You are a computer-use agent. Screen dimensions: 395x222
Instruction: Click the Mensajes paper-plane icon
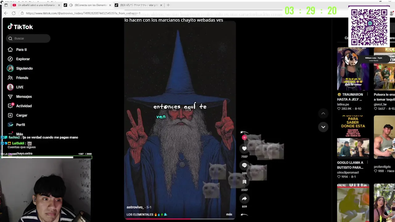(10, 97)
